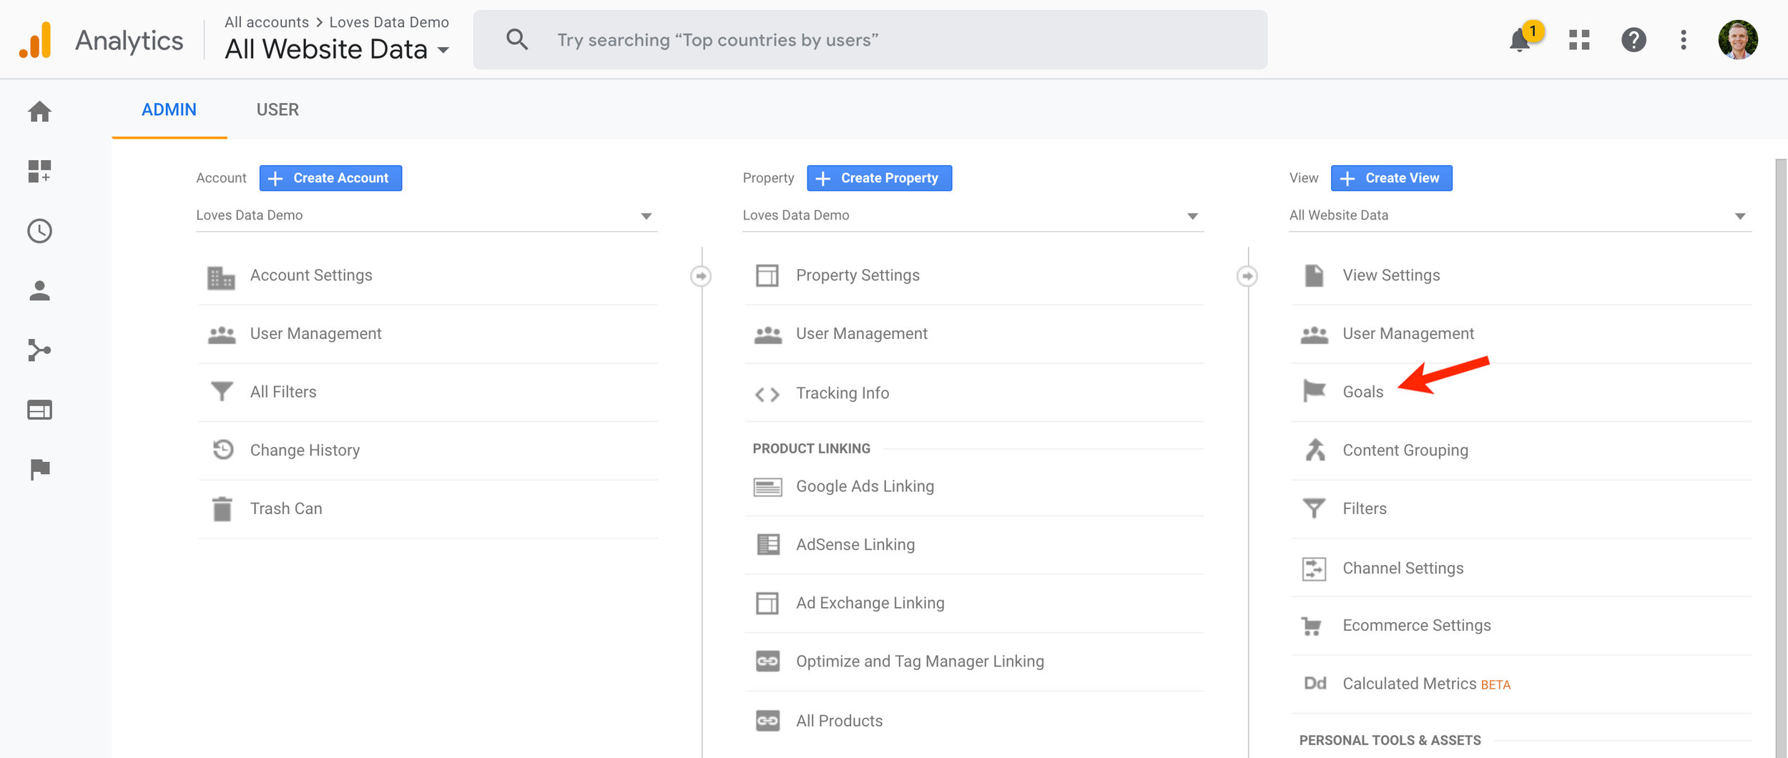Open the All Website Data view switcher
The height and width of the screenshot is (758, 1788).
337,49
